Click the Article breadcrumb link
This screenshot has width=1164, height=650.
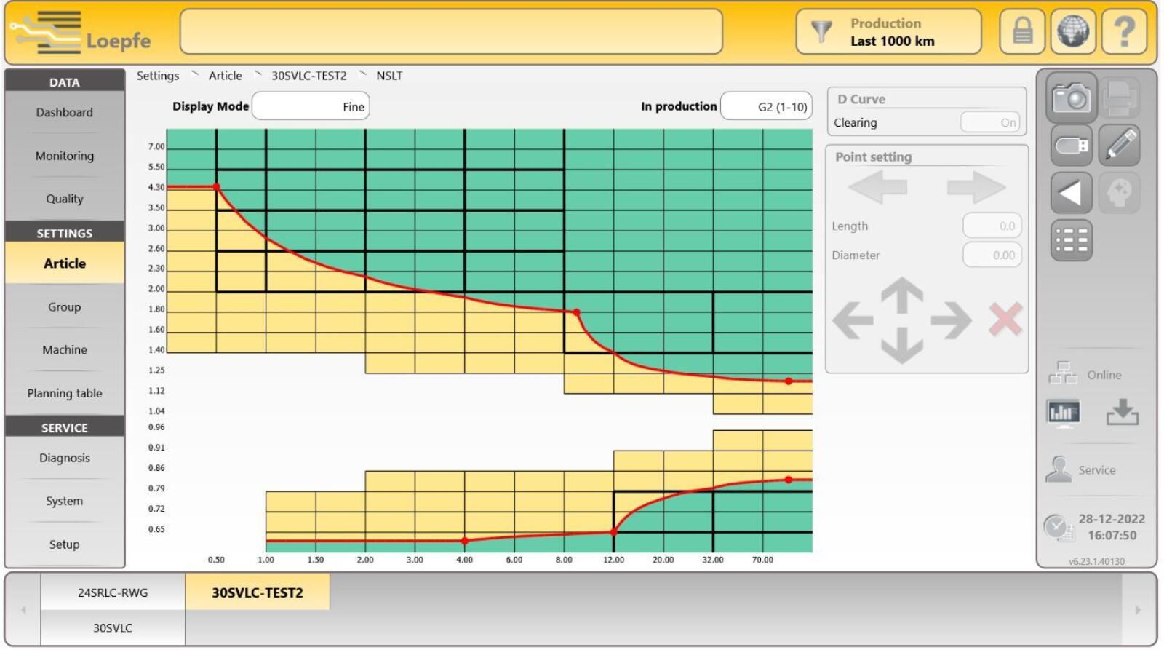click(225, 76)
